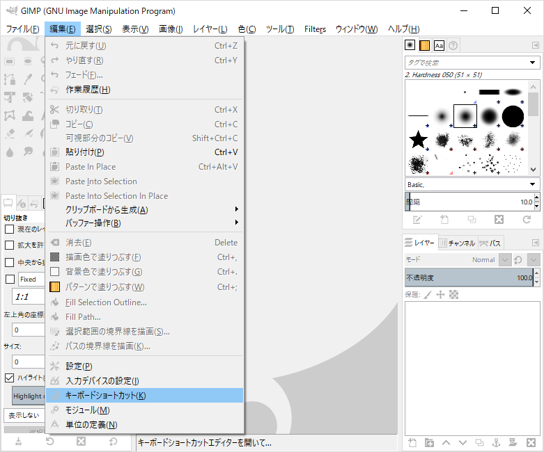544x452 pixels.
Task: Open the 色(C) menu
Action: click(247, 29)
